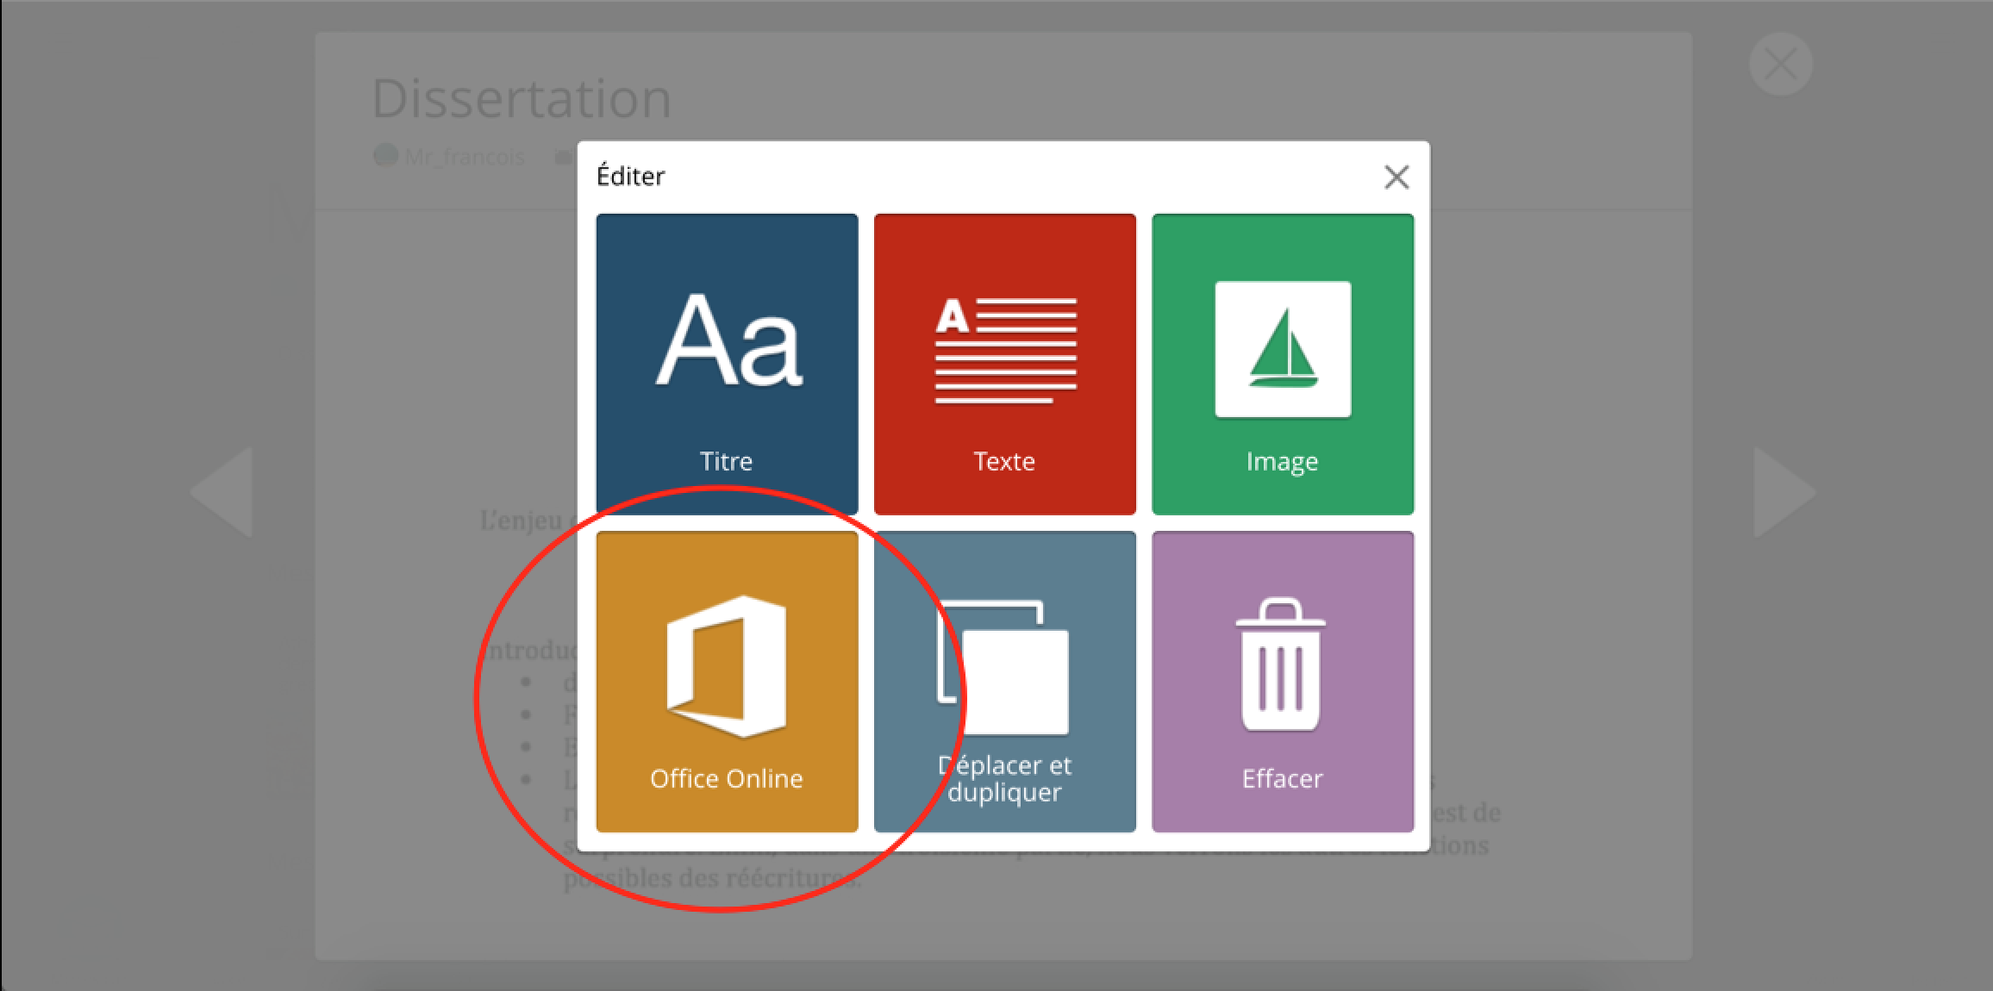Viewport: 1993px width, 991px height.
Task: Open the Office Online logo icon
Action: (x=726, y=666)
